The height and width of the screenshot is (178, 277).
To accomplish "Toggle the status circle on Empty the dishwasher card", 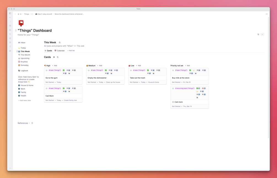I will (89, 70).
